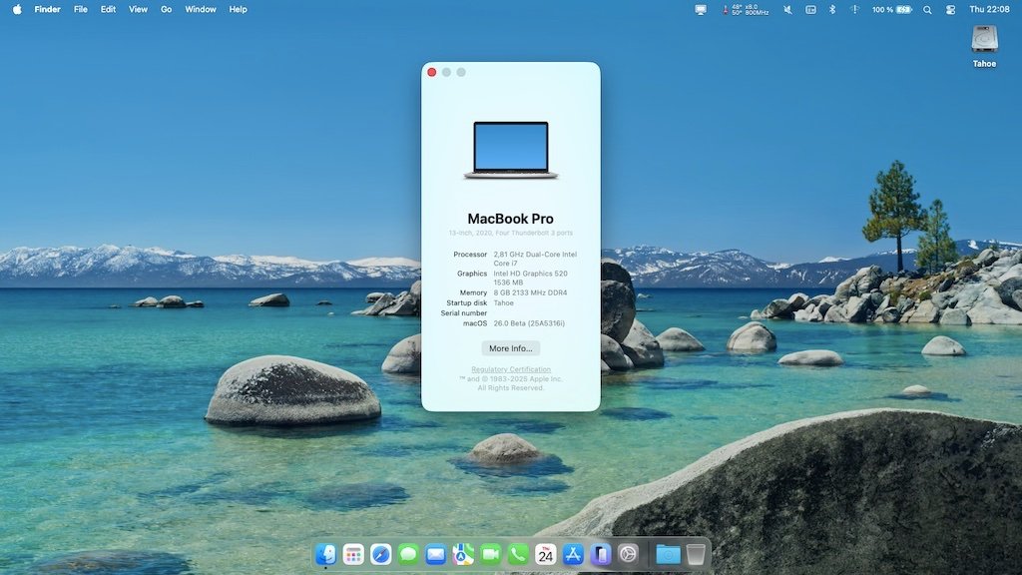The image size is (1022, 575).
Task: Click the Memory label
Action: click(x=473, y=292)
